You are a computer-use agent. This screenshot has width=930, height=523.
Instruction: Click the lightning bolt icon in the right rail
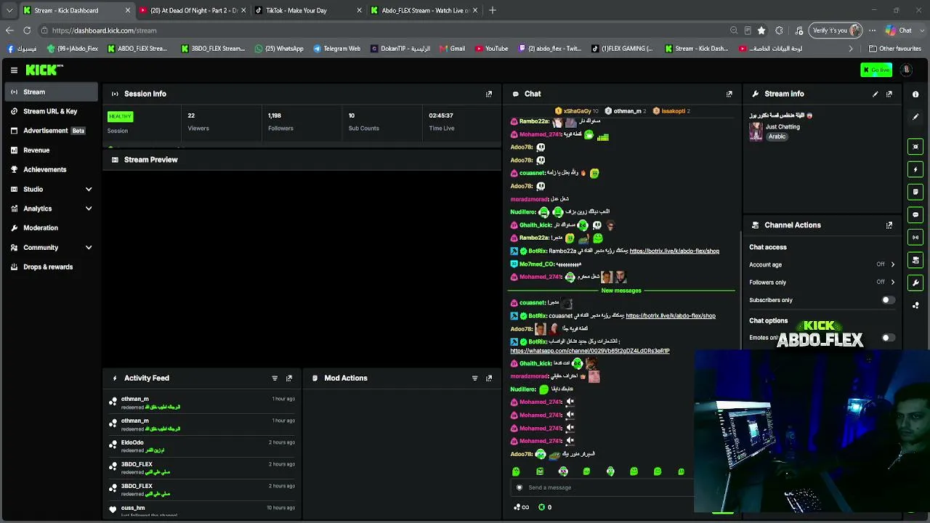(915, 169)
